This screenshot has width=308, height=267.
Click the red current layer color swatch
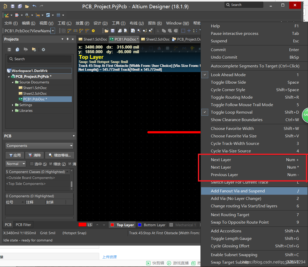(82, 225)
